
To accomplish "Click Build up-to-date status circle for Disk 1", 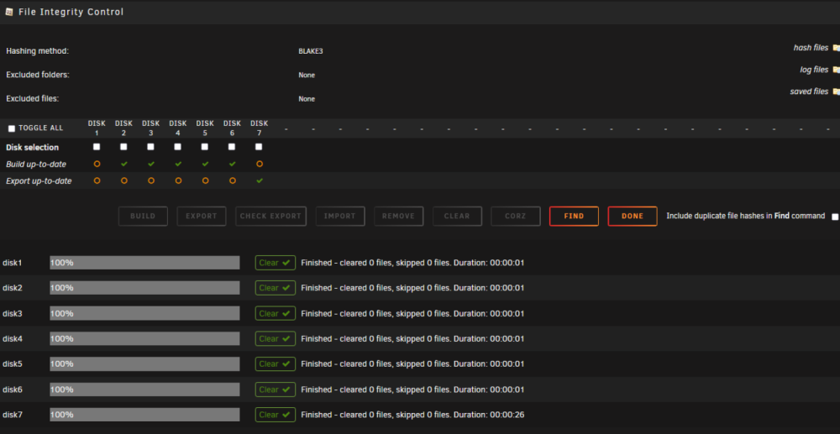I will pyautogui.click(x=97, y=164).
